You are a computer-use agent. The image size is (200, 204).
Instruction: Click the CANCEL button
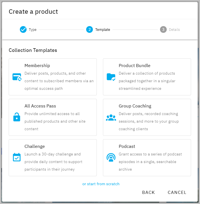[x=177, y=192]
